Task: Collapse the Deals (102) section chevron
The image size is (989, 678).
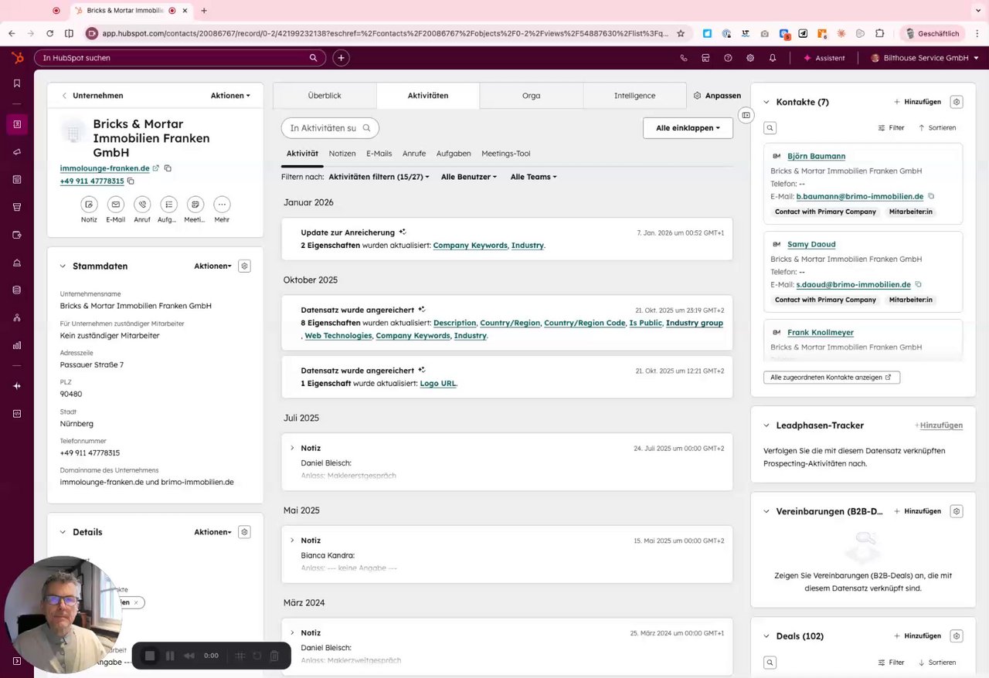Action: [766, 636]
